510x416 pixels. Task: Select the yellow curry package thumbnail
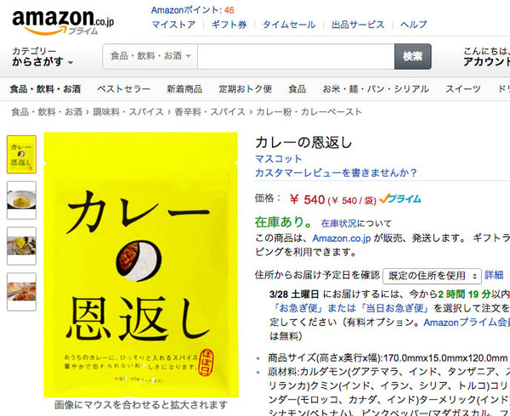[21, 155]
